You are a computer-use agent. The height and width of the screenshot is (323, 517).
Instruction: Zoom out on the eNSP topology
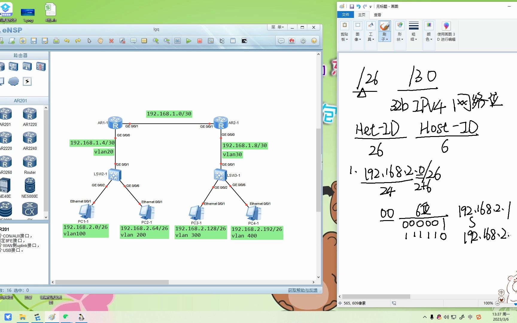167,41
